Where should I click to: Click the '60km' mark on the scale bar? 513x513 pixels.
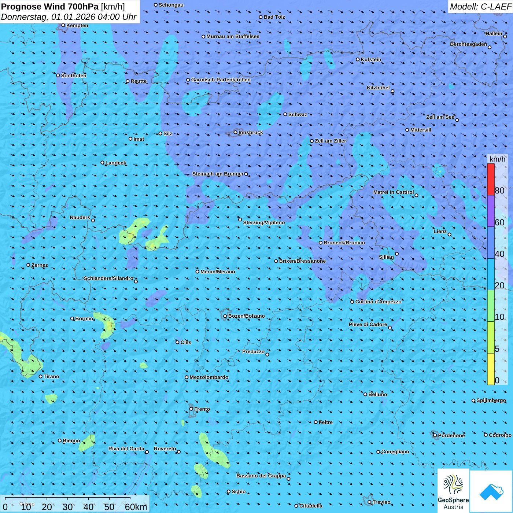(x=136, y=507)
